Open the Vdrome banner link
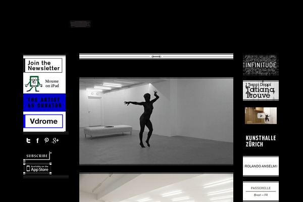Image resolution: width=303 pixels, height=202 pixels. [44, 122]
